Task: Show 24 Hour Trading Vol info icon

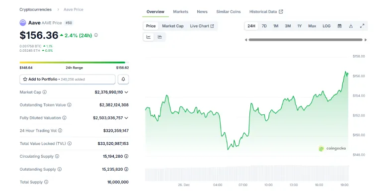Action: coord(60,131)
